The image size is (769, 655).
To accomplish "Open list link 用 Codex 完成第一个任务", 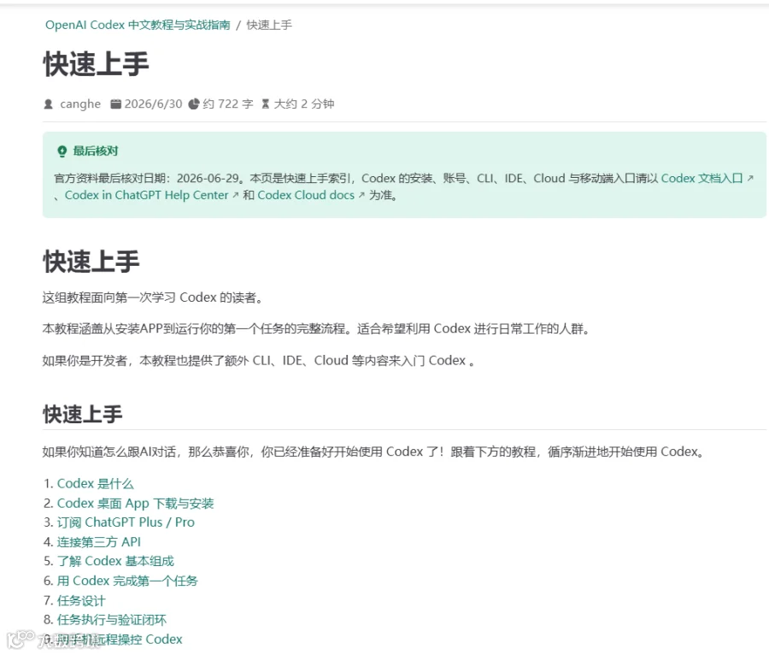I will point(127,581).
